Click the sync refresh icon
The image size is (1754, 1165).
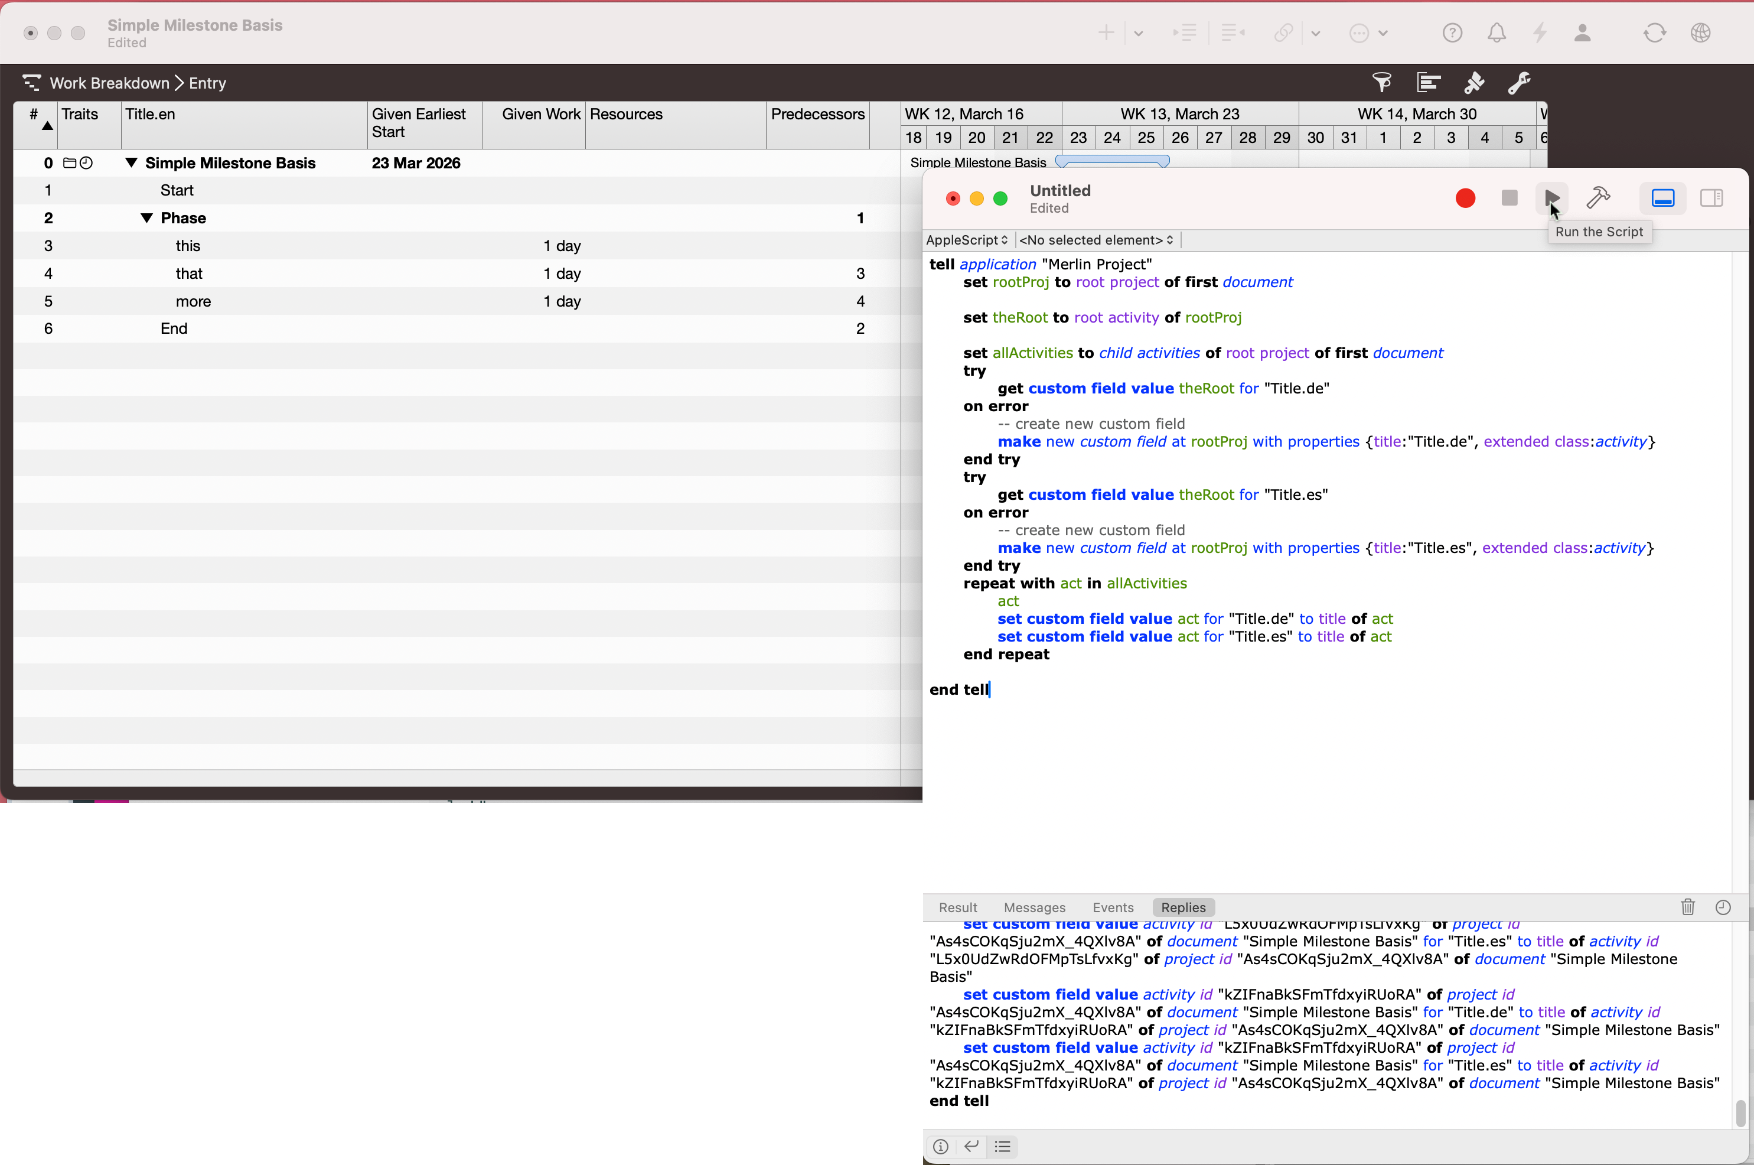(1655, 32)
